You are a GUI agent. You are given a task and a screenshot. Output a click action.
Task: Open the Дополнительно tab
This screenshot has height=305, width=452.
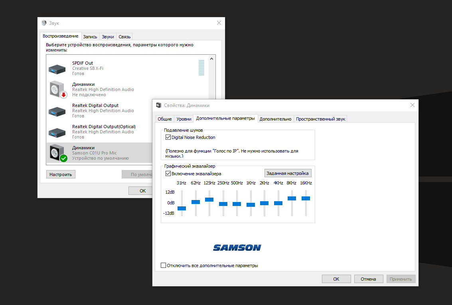[275, 119]
